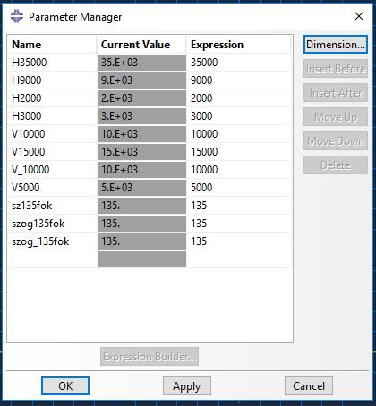The height and width of the screenshot is (406, 376).
Task: Click the empty name cell in last row
Action: click(x=53, y=259)
